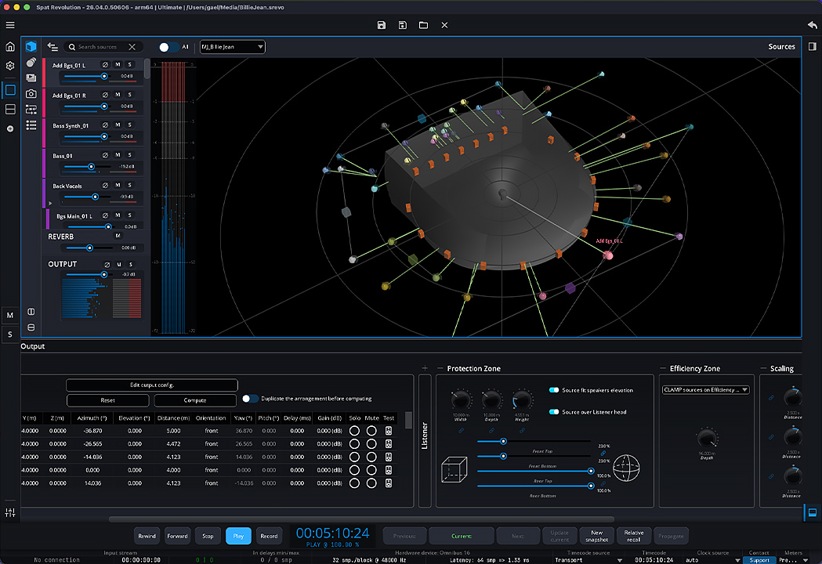
Task: Open the hamburger main menu
Action: pos(10,25)
